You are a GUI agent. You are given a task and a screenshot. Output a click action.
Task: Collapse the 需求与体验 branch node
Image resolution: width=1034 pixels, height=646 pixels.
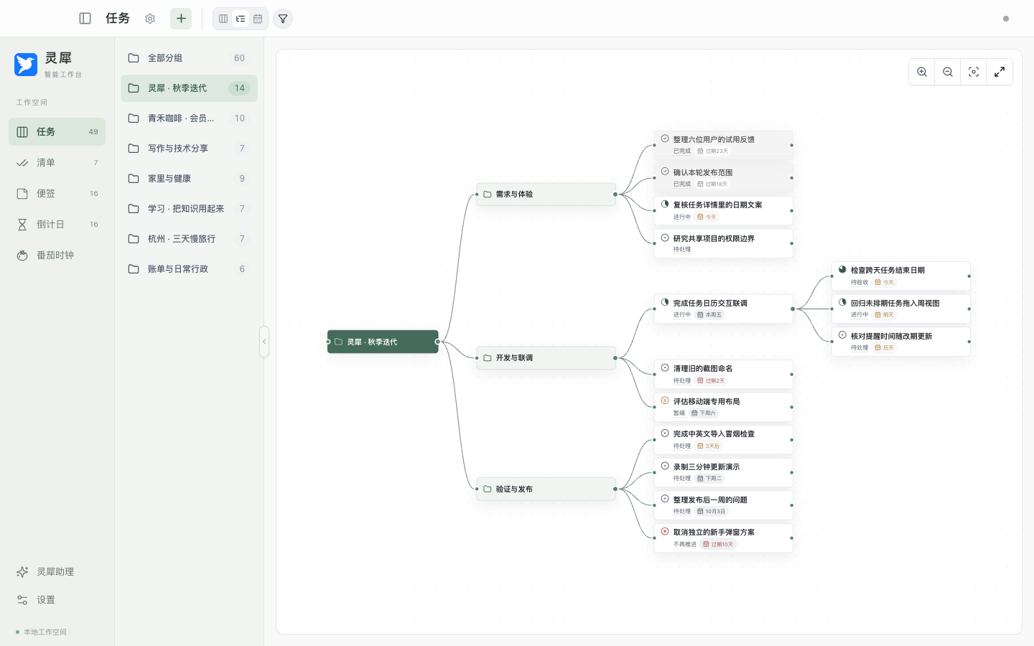coord(615,195)
